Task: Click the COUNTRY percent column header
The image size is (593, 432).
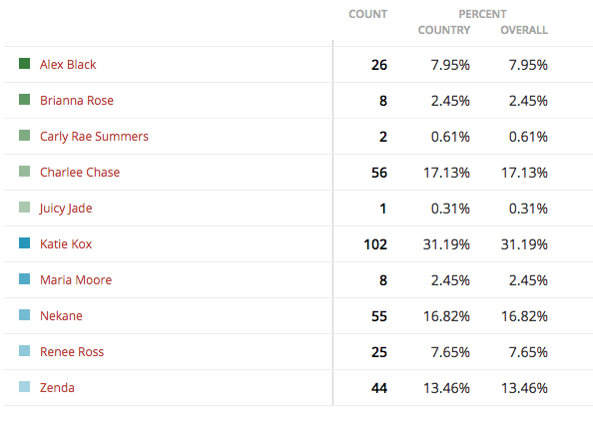Action: click(x=444, y=30)
